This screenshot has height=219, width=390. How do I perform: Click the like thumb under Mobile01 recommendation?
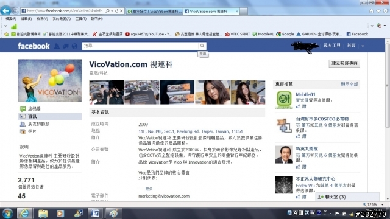point(298,106)
